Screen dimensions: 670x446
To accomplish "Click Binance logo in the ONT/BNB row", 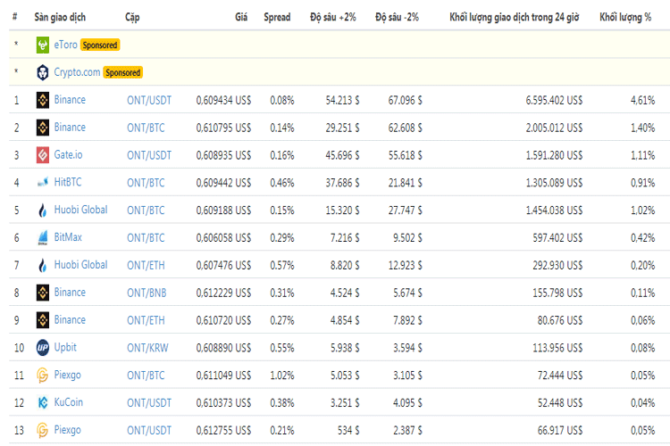I will tap(43, 293).
